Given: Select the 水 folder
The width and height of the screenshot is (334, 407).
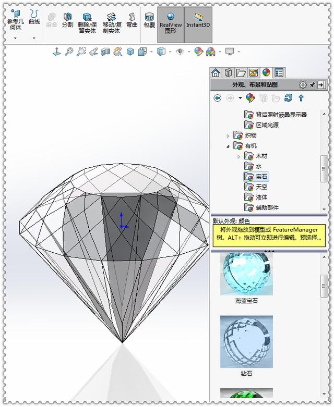Looking at the screenshot, I should point(253,166).
